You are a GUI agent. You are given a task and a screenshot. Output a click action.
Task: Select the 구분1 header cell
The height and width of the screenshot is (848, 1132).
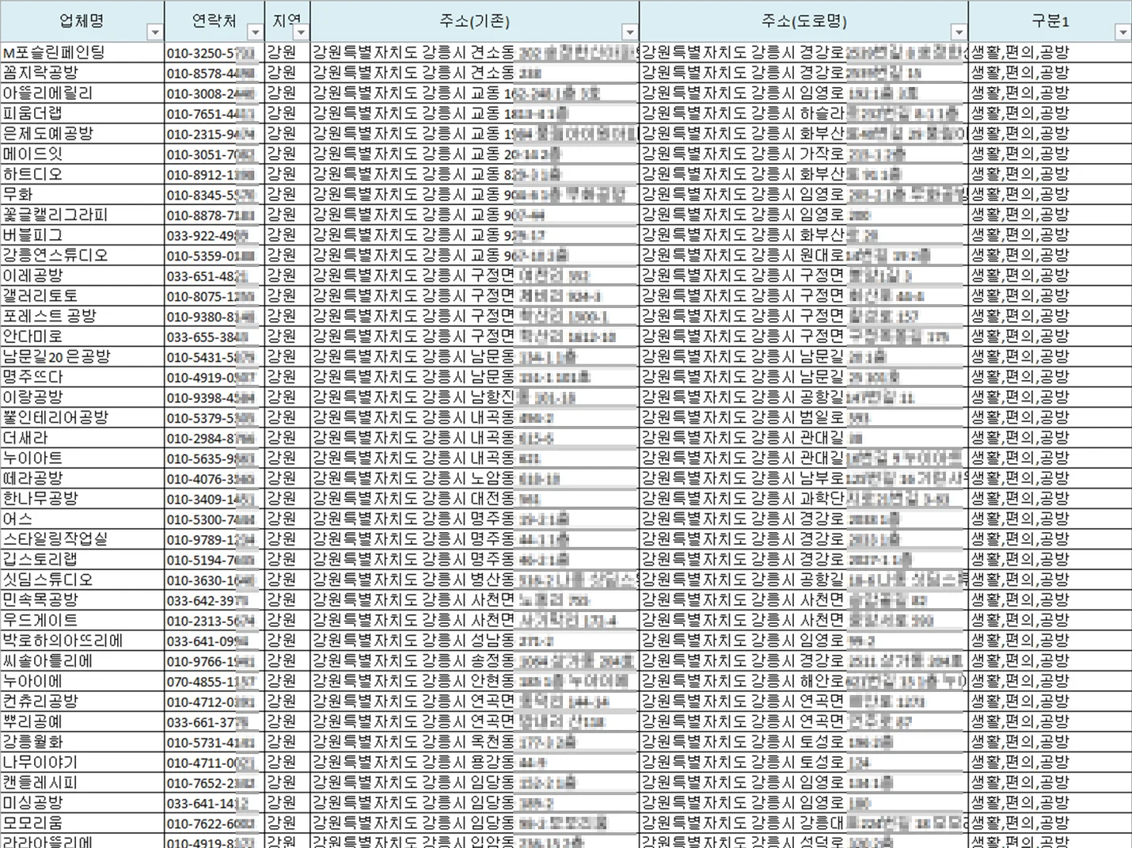[1050, 21]
